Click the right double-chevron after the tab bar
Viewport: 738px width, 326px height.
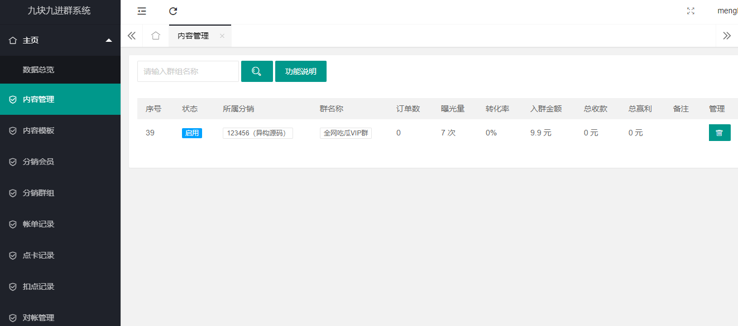point(727,35)
